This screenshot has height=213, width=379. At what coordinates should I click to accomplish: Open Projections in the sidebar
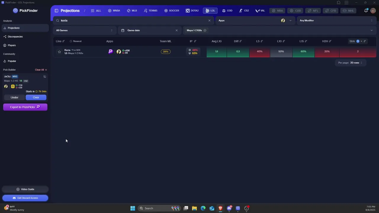coord(25,28)
